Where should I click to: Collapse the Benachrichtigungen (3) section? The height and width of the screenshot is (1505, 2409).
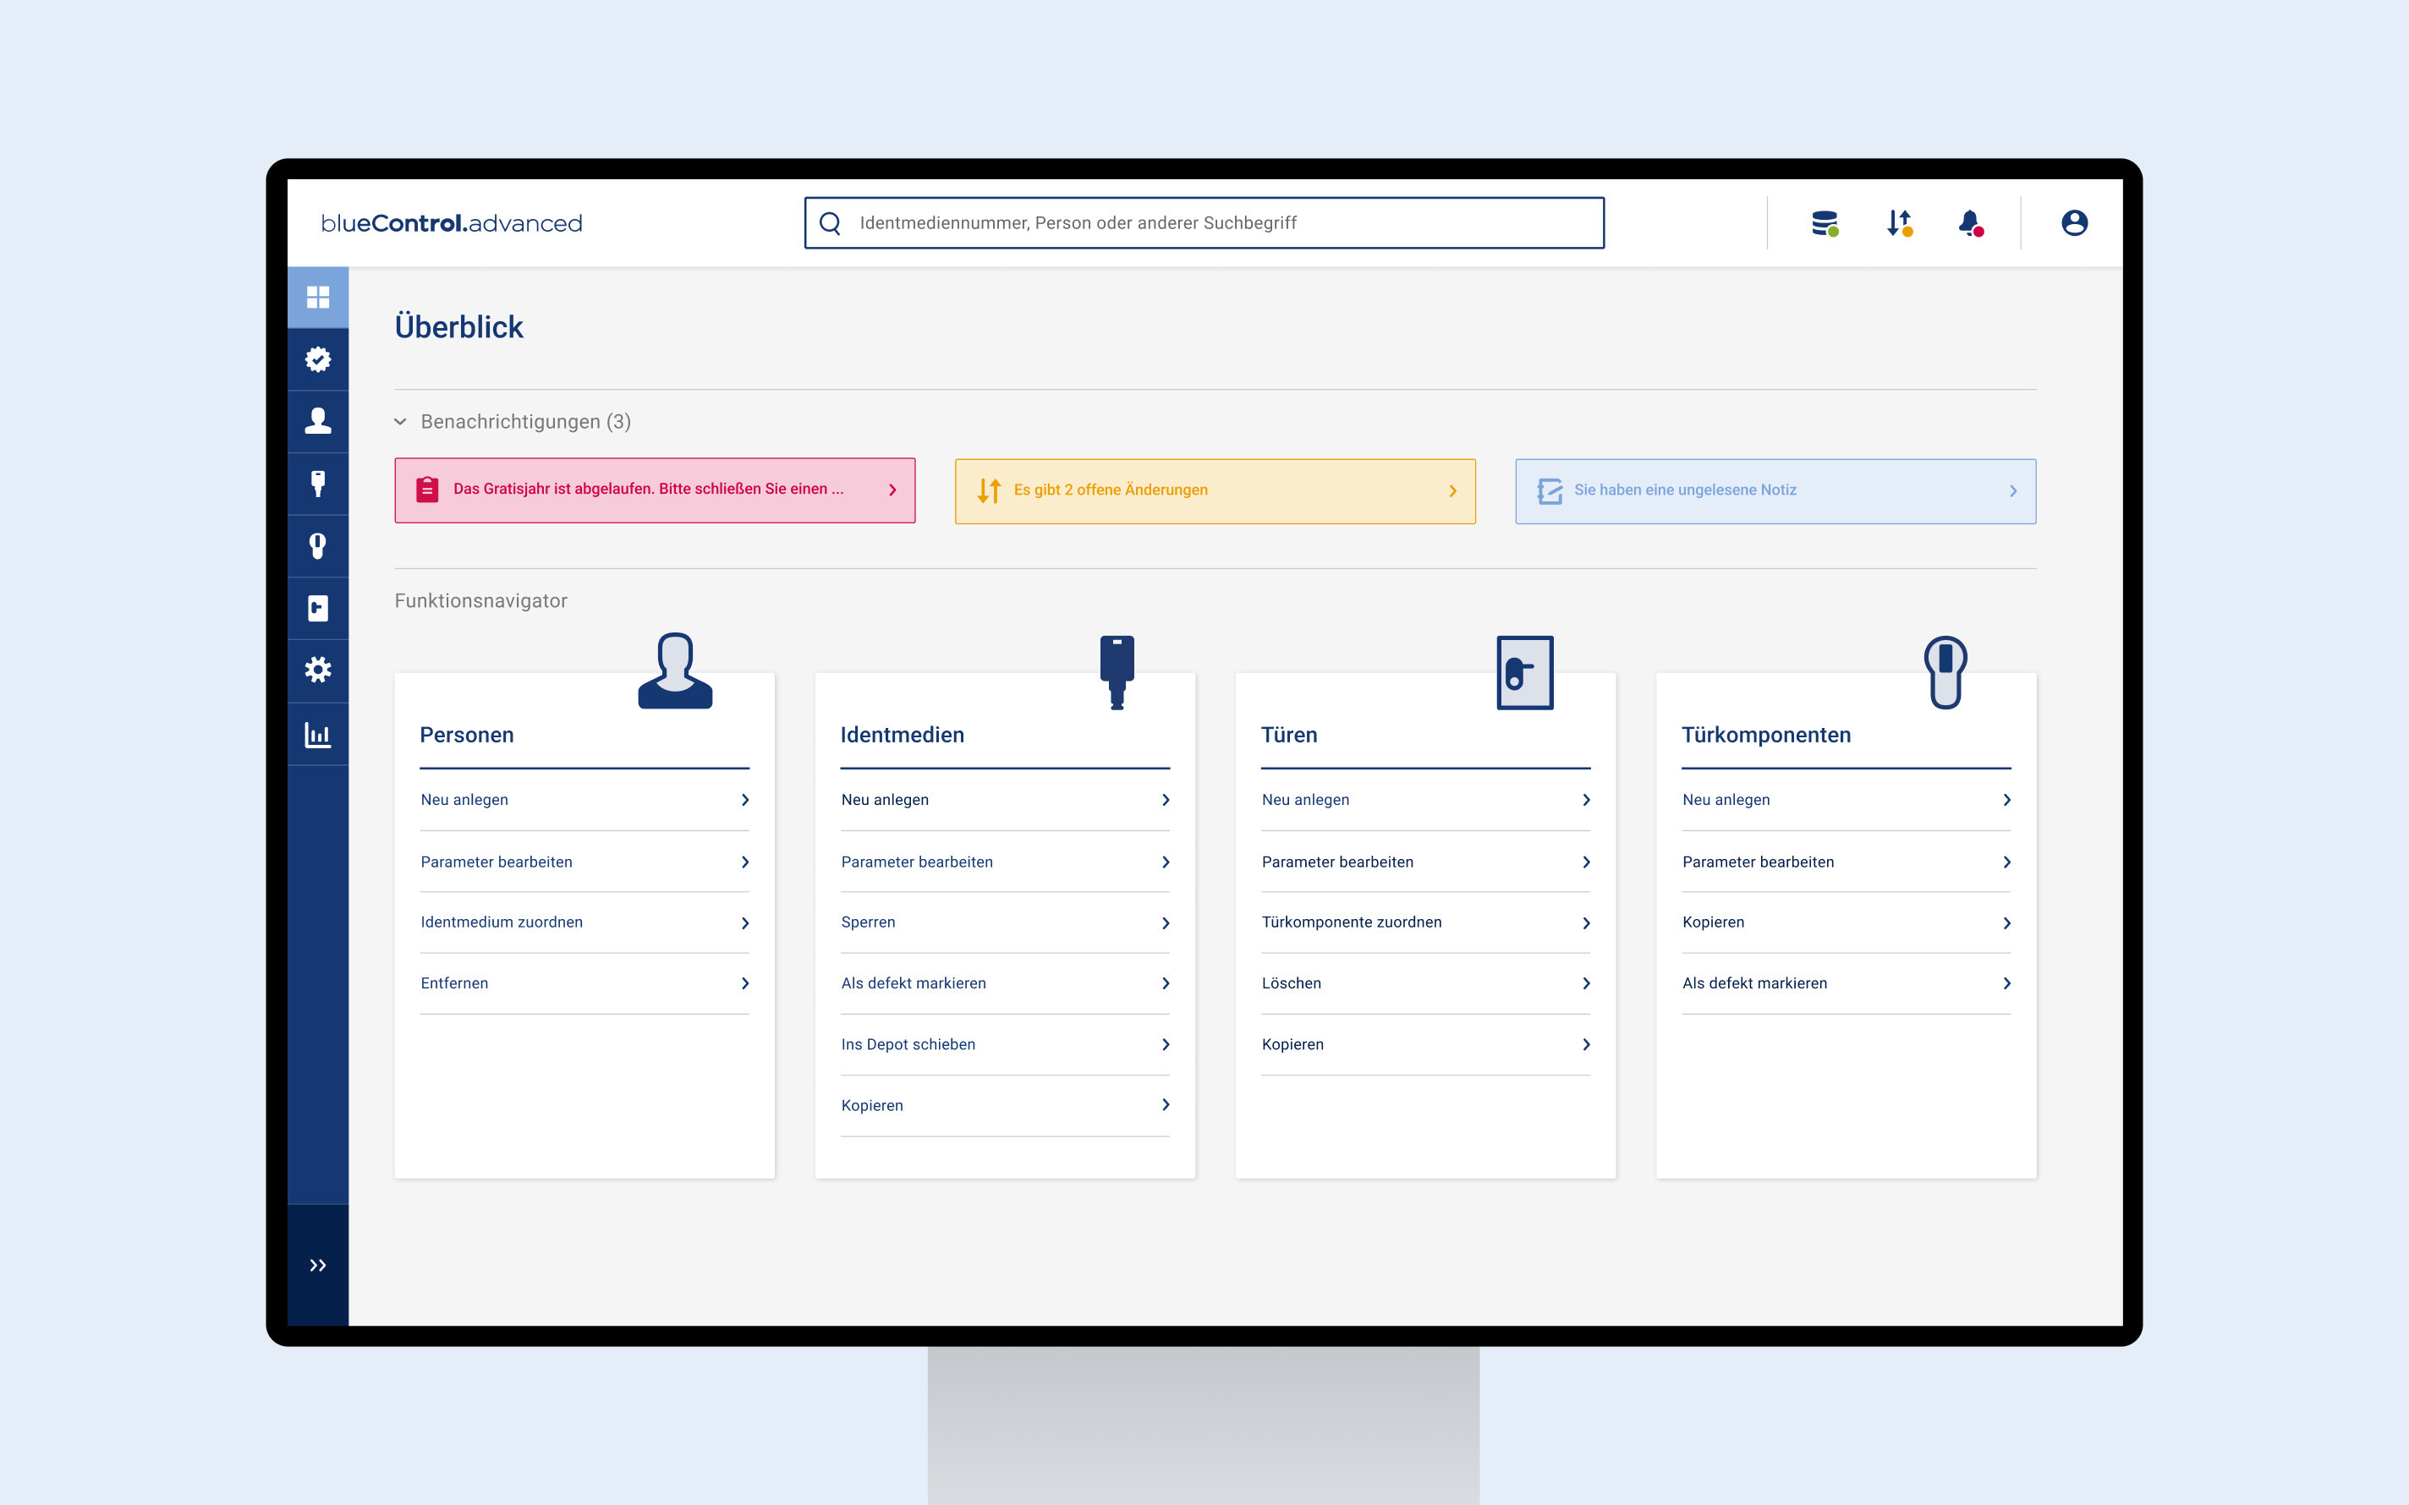click(x=400, y=422)
